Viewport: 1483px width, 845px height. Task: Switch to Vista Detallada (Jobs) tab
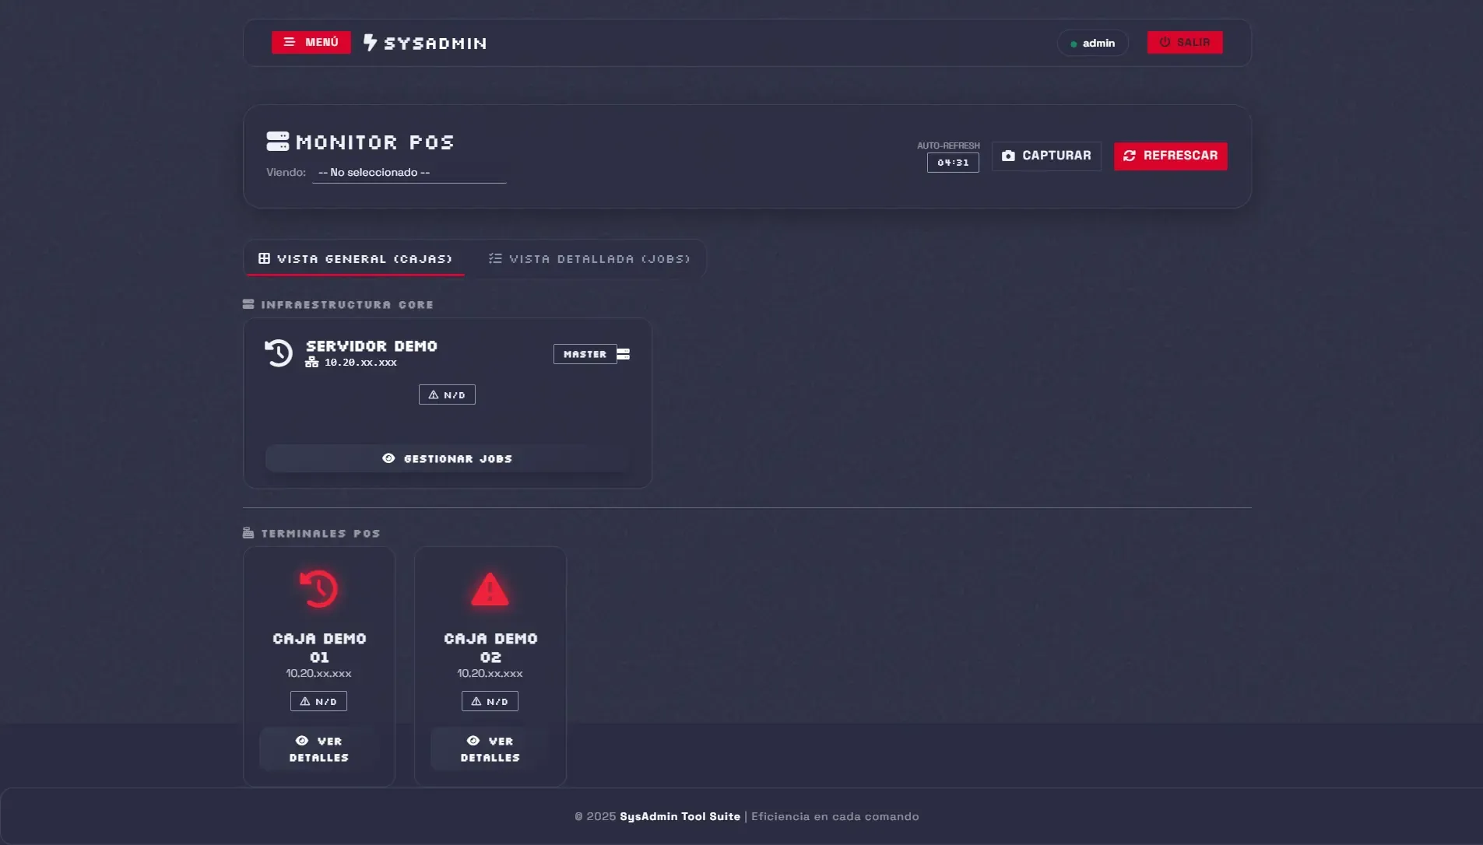(x=589, y=258)
